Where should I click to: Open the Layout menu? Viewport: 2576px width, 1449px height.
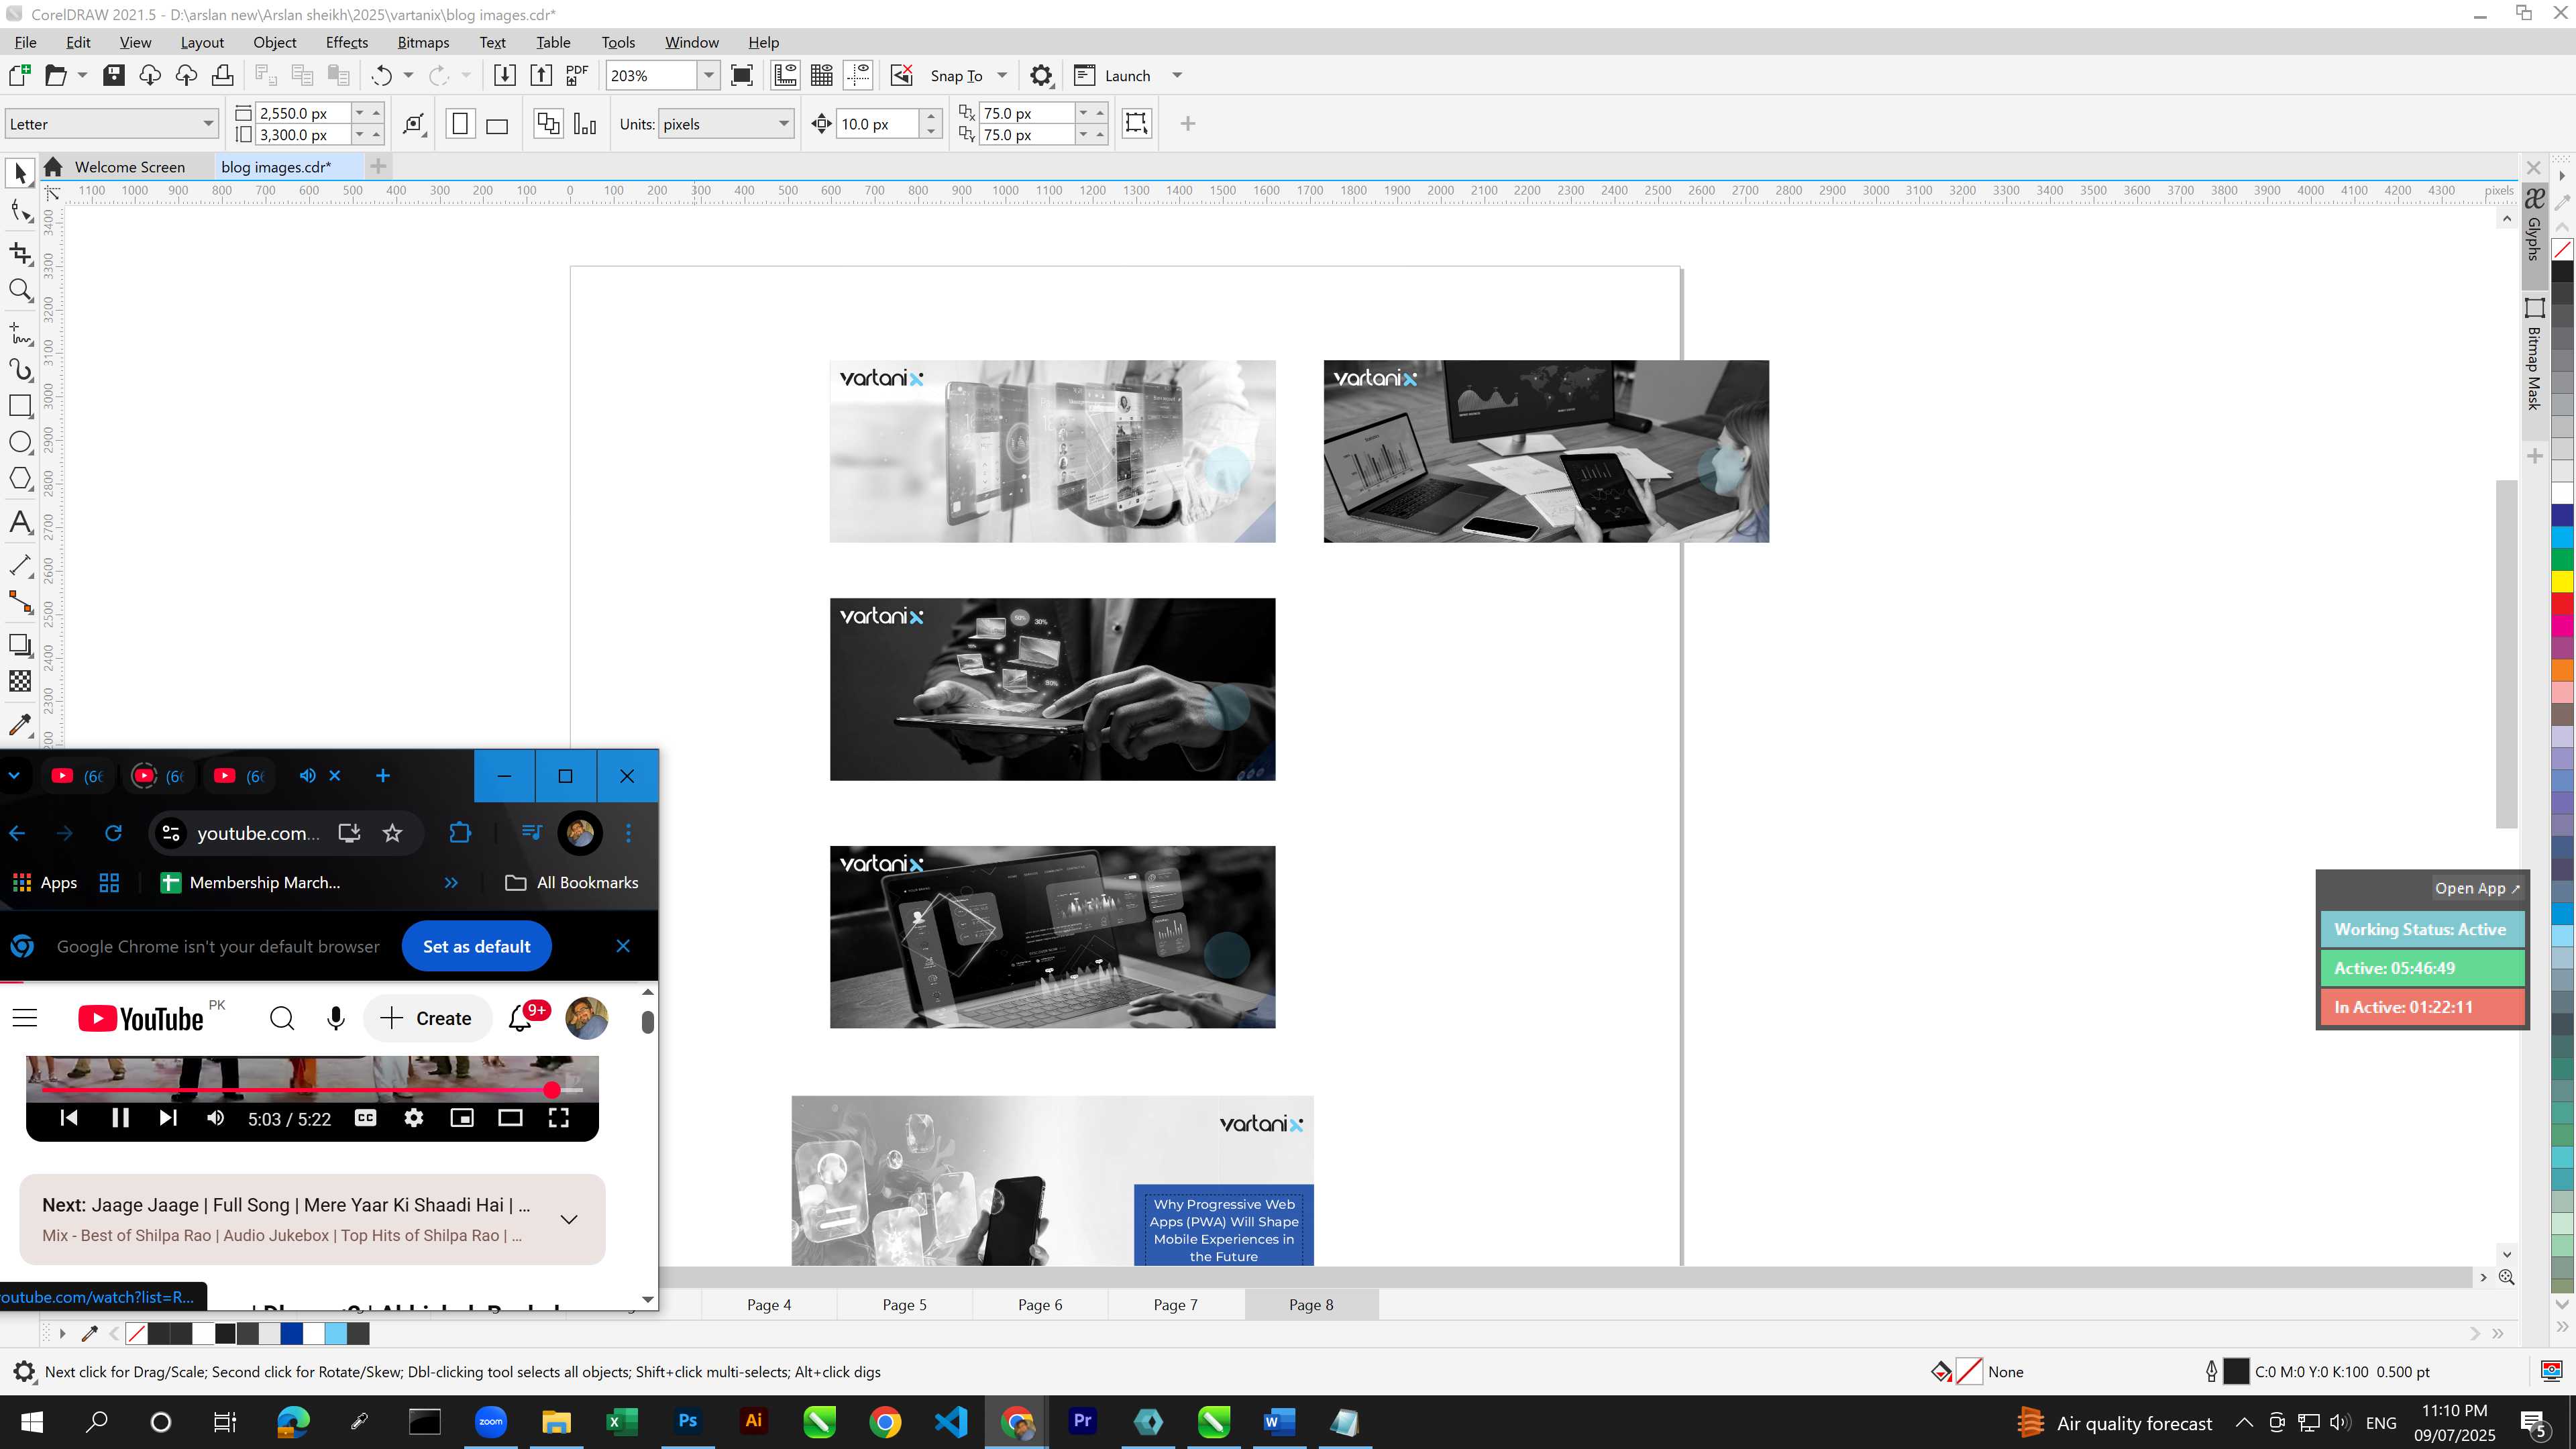coord(202,42)
